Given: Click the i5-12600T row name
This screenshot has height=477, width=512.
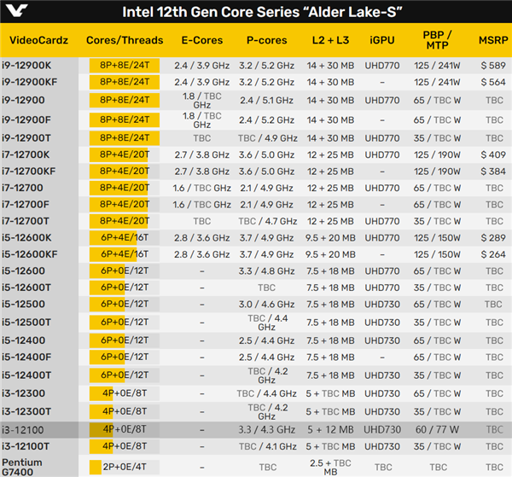Looking at the screenshot, I should tap(26, 288).
